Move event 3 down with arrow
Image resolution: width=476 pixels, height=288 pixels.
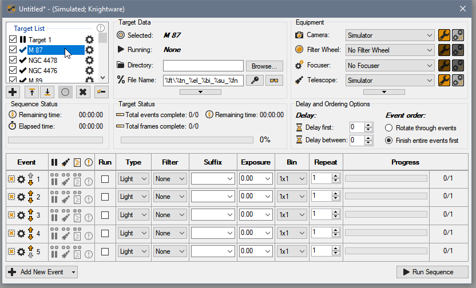click(30, 219)
